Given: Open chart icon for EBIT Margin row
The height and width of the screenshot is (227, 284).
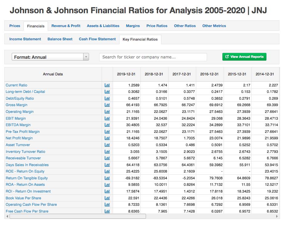Looking at the screenshot, I should pos(107,118).
